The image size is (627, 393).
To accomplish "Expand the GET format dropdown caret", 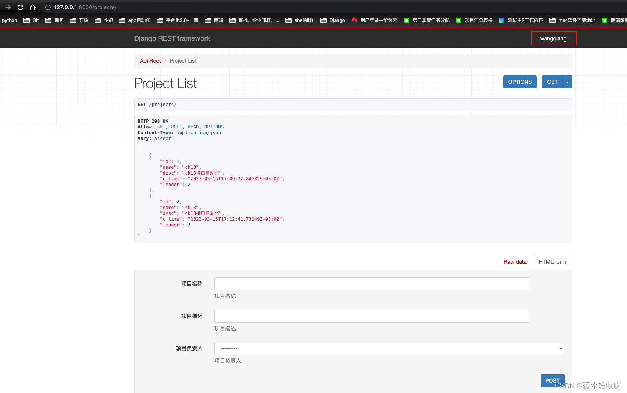I will (x=567, y=82).
